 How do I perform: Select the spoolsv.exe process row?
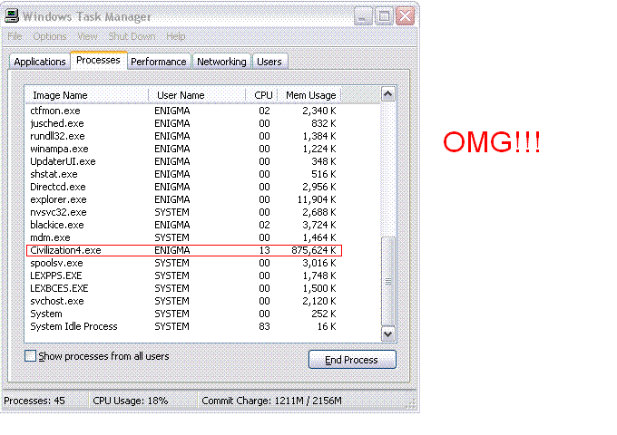pyautogui.click(x=183, y=263)
